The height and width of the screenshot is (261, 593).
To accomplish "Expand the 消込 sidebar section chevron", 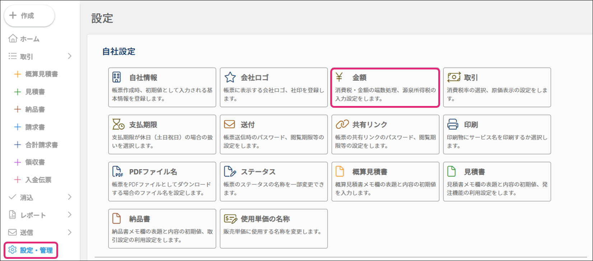I will [x=70, y=197].
